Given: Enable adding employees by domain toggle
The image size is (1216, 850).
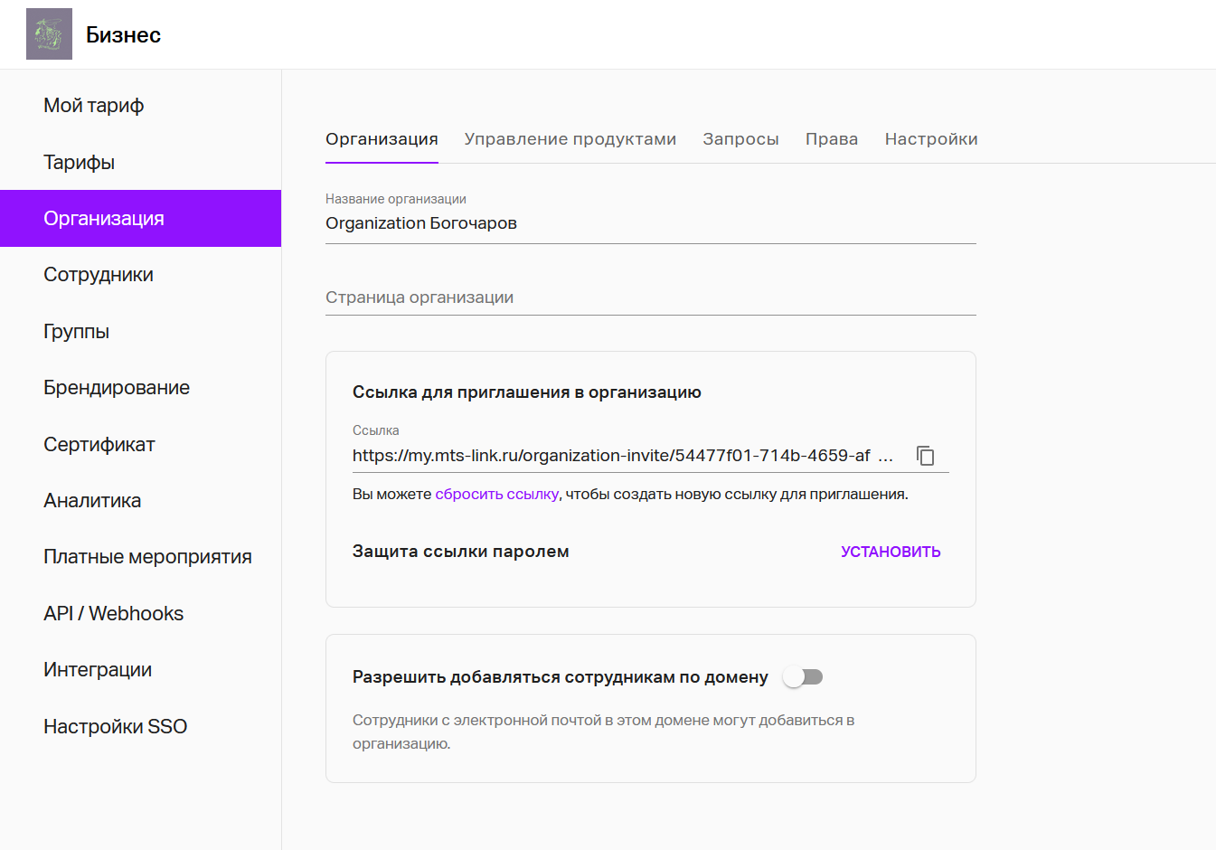Looking at the screenshot, I should click(x=803, y=677).
